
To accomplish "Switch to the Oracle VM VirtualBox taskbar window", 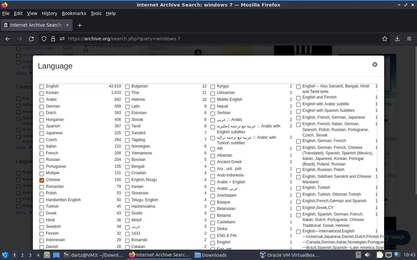I will pyautogui.click(x=290, y=255).
